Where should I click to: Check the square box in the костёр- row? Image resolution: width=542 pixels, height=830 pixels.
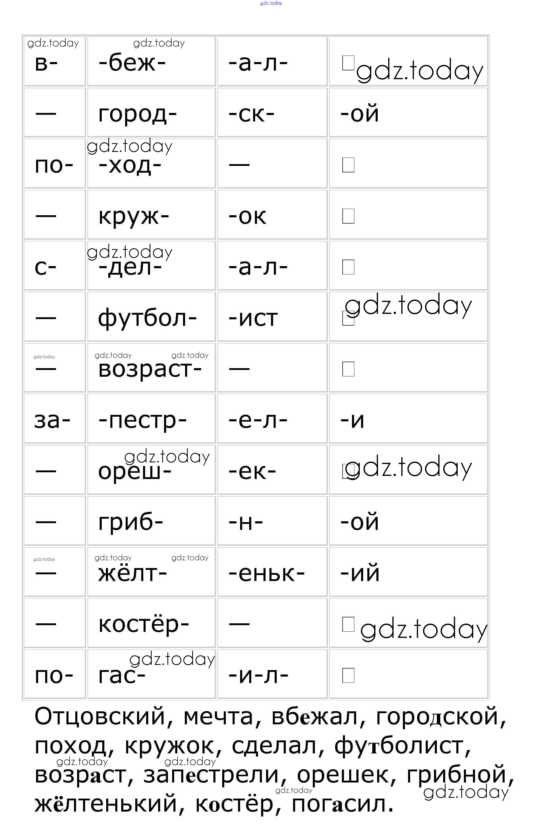(348, 624)
